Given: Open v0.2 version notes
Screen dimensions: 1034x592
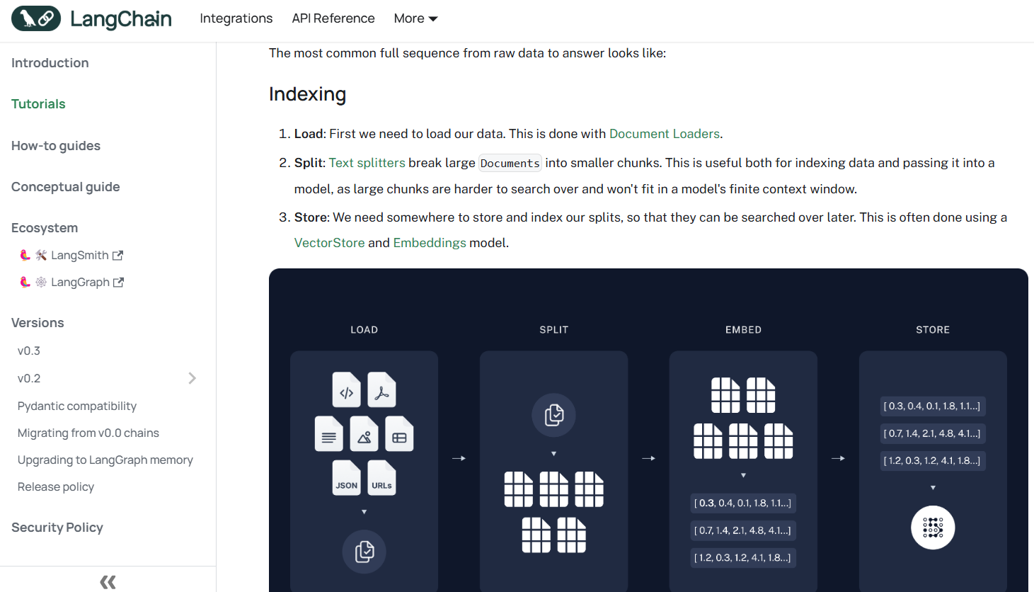Looking at the screenshot, I should pyautogui.click(x=29, y=378).
